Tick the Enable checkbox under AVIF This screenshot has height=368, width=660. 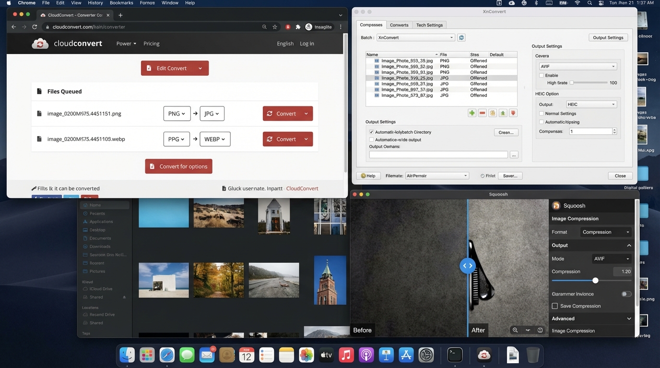[542, 75]
